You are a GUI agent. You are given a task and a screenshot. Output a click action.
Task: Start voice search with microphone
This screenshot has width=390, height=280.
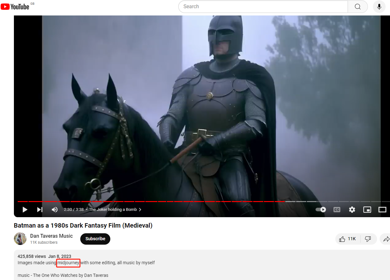pyautogui.click(x=379, y=7)
